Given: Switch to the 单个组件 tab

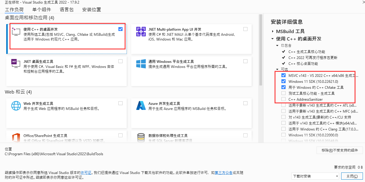Looking at the screenshot, I should (x=41, y=10).
